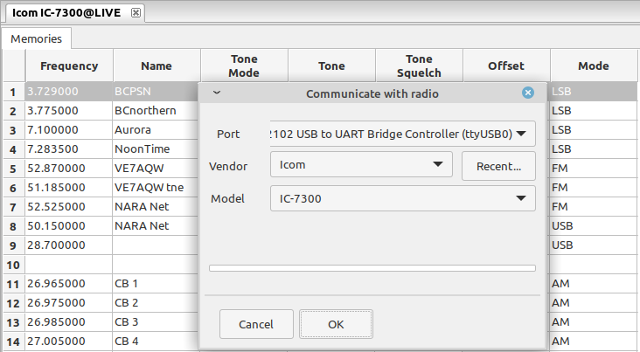Select frequency cell 52.525000
This screenshot has width=640, height=352.
(68, 206)
